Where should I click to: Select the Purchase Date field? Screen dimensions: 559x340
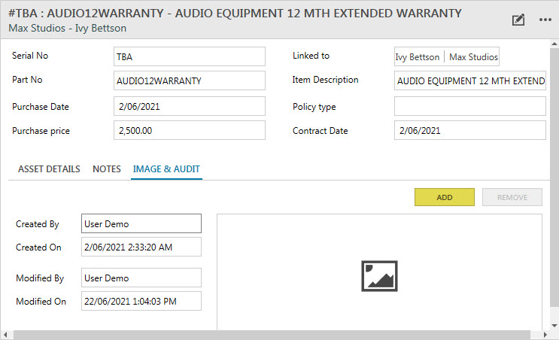pyautogui.click(x=190, y=106)
